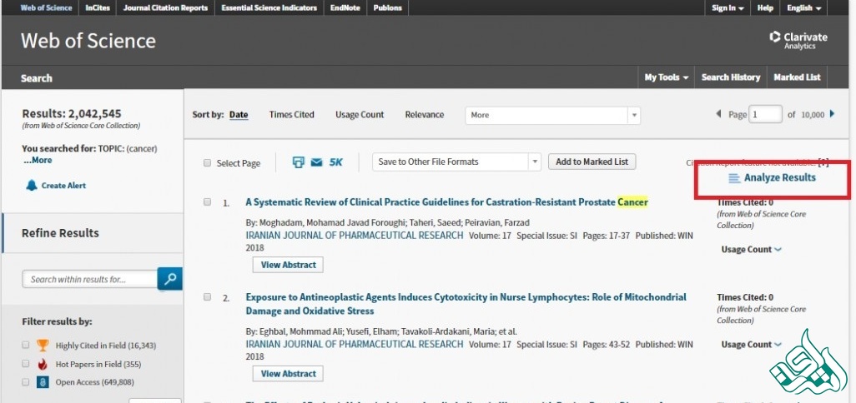This screenshot has height=403, width=856.
Task: Click the print icon in results toolbar
Action: pyautogui.click(x=299, y=162)
